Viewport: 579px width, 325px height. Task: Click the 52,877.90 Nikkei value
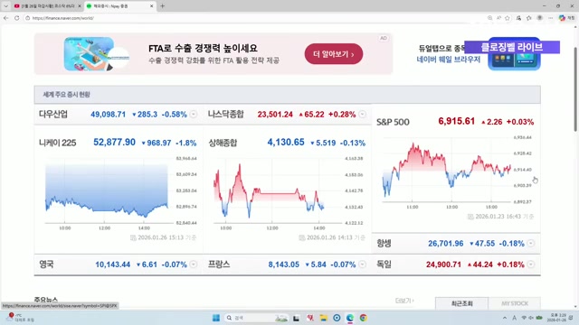coord(115,143)
